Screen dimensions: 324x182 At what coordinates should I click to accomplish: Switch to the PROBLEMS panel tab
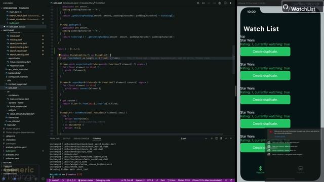[55, 139]
